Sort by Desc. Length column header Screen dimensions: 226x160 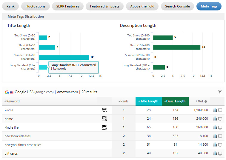click(x=175, y=101)
